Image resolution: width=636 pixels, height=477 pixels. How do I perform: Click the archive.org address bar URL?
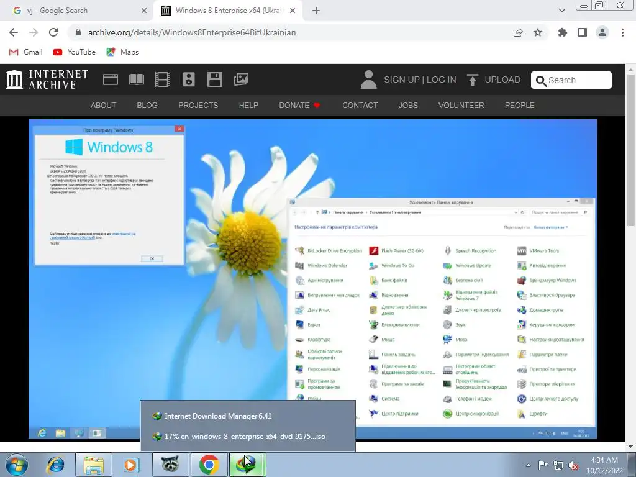click(192, 32)
